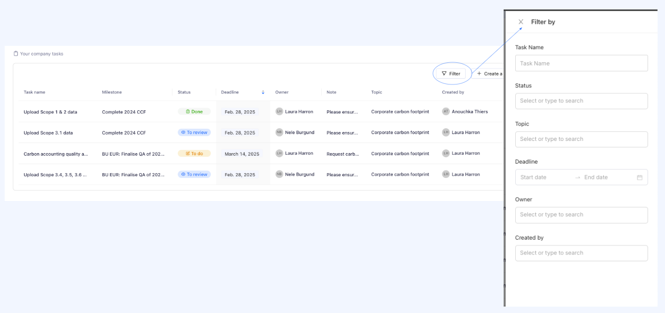Viewport: 665px width, 313px height.
Task: Click the Carbon accounting quality task row
Action: point(55,154)
